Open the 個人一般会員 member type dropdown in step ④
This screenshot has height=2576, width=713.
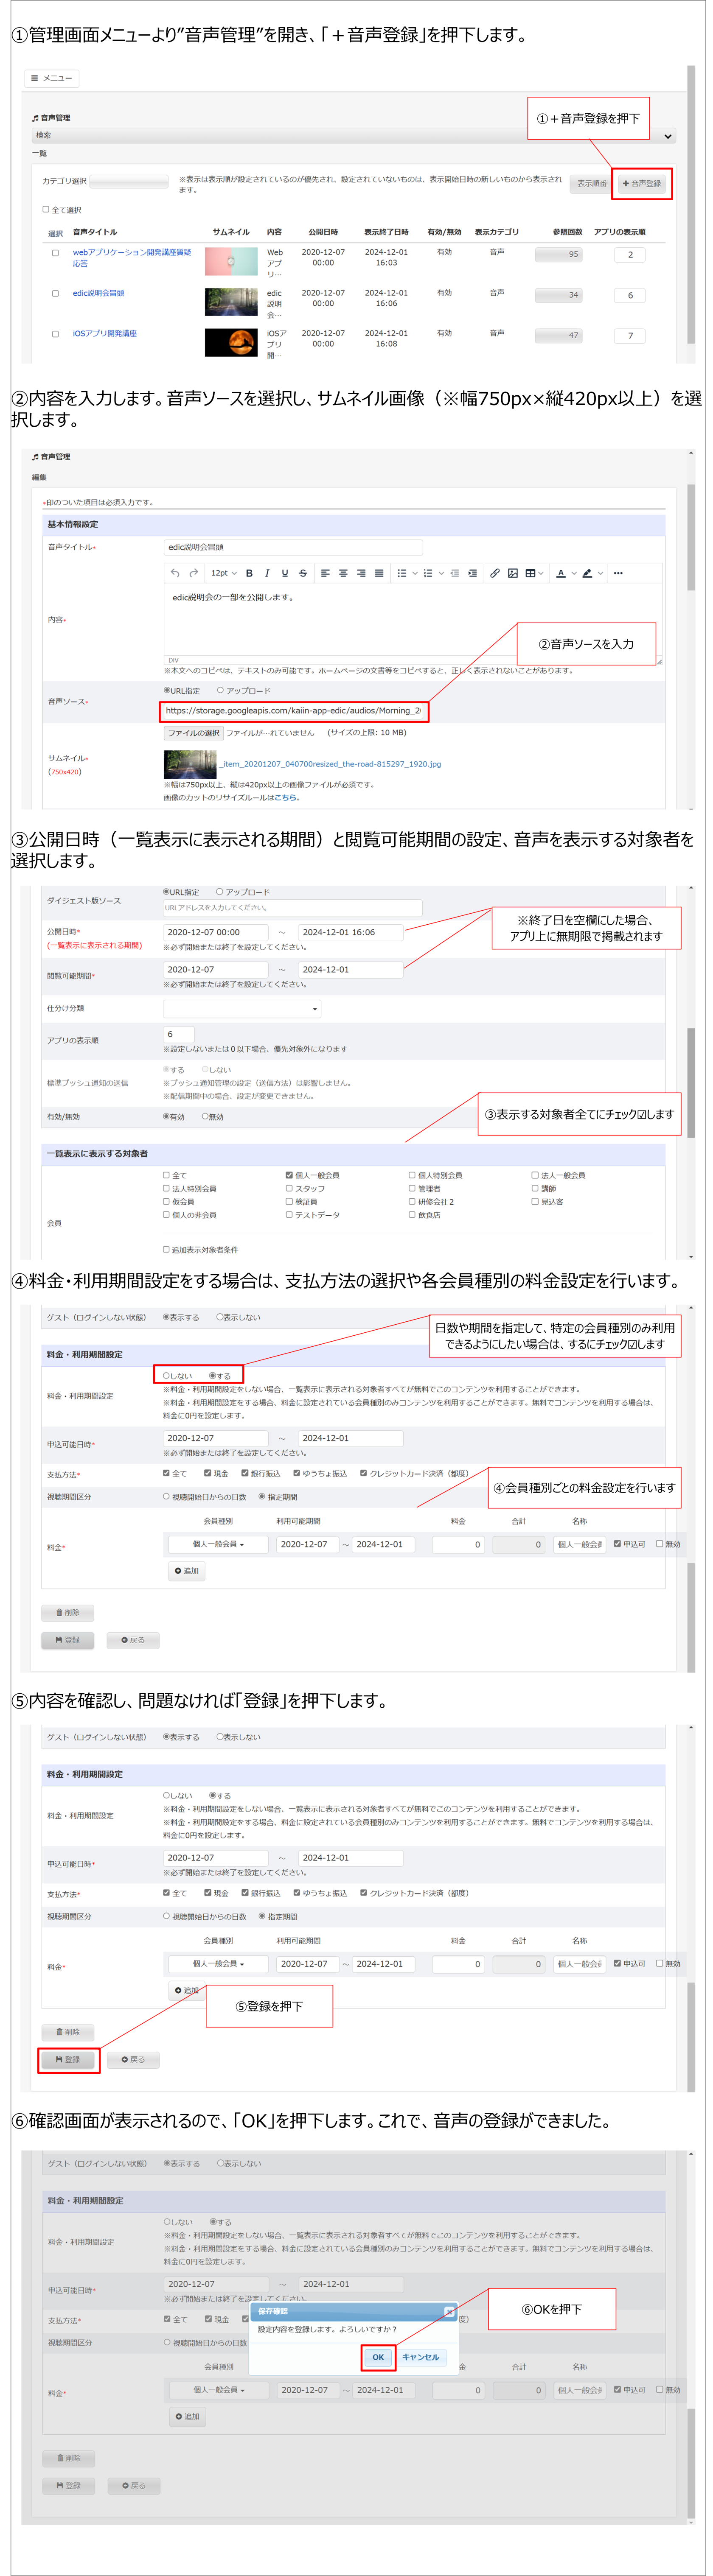[x=219, y=1544]
